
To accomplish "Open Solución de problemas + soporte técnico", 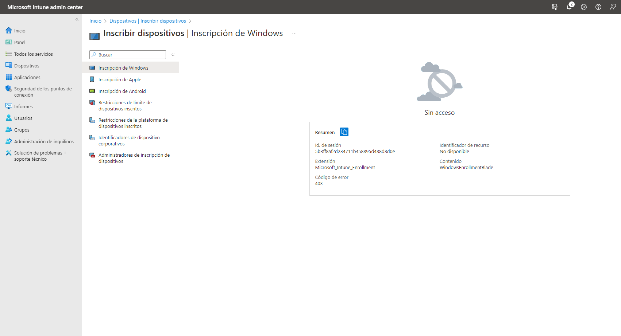I will [x=41, y=156].
